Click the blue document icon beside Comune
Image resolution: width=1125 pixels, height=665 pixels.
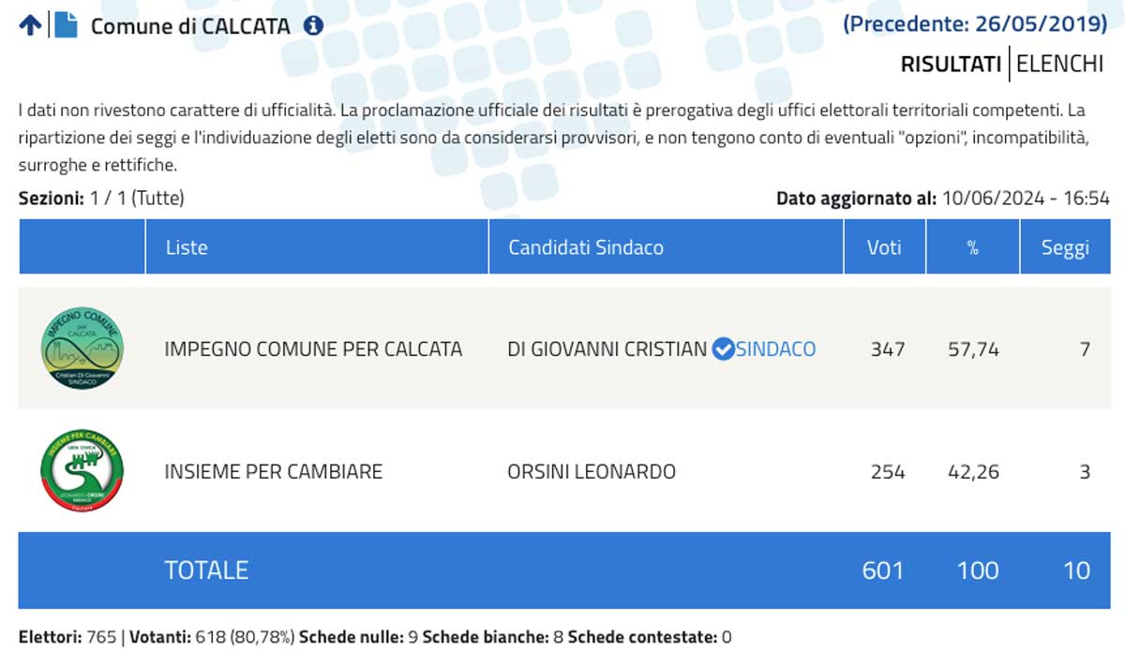pyautogui.click(x=66, y=25)
